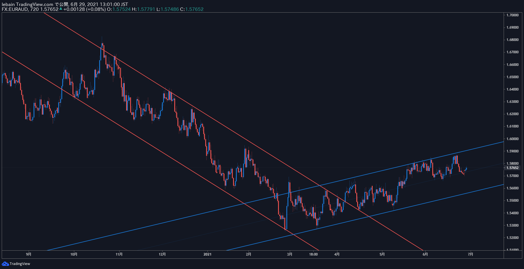Click the 5月 time axis label

point(382,254)
